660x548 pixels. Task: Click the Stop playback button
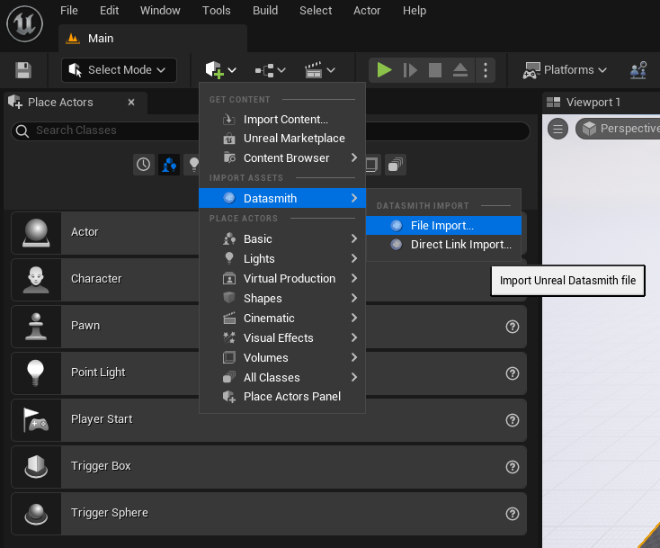435,70
